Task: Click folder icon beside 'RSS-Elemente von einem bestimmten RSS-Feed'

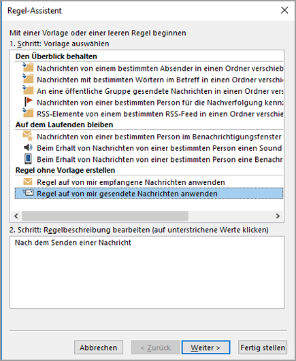Action: click(28, 113)
